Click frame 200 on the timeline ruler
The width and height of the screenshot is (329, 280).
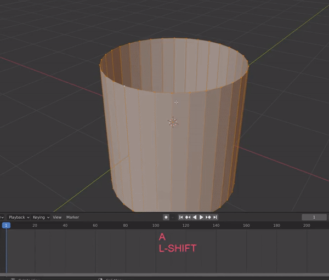pyautogui.click(x=307, y=225)
